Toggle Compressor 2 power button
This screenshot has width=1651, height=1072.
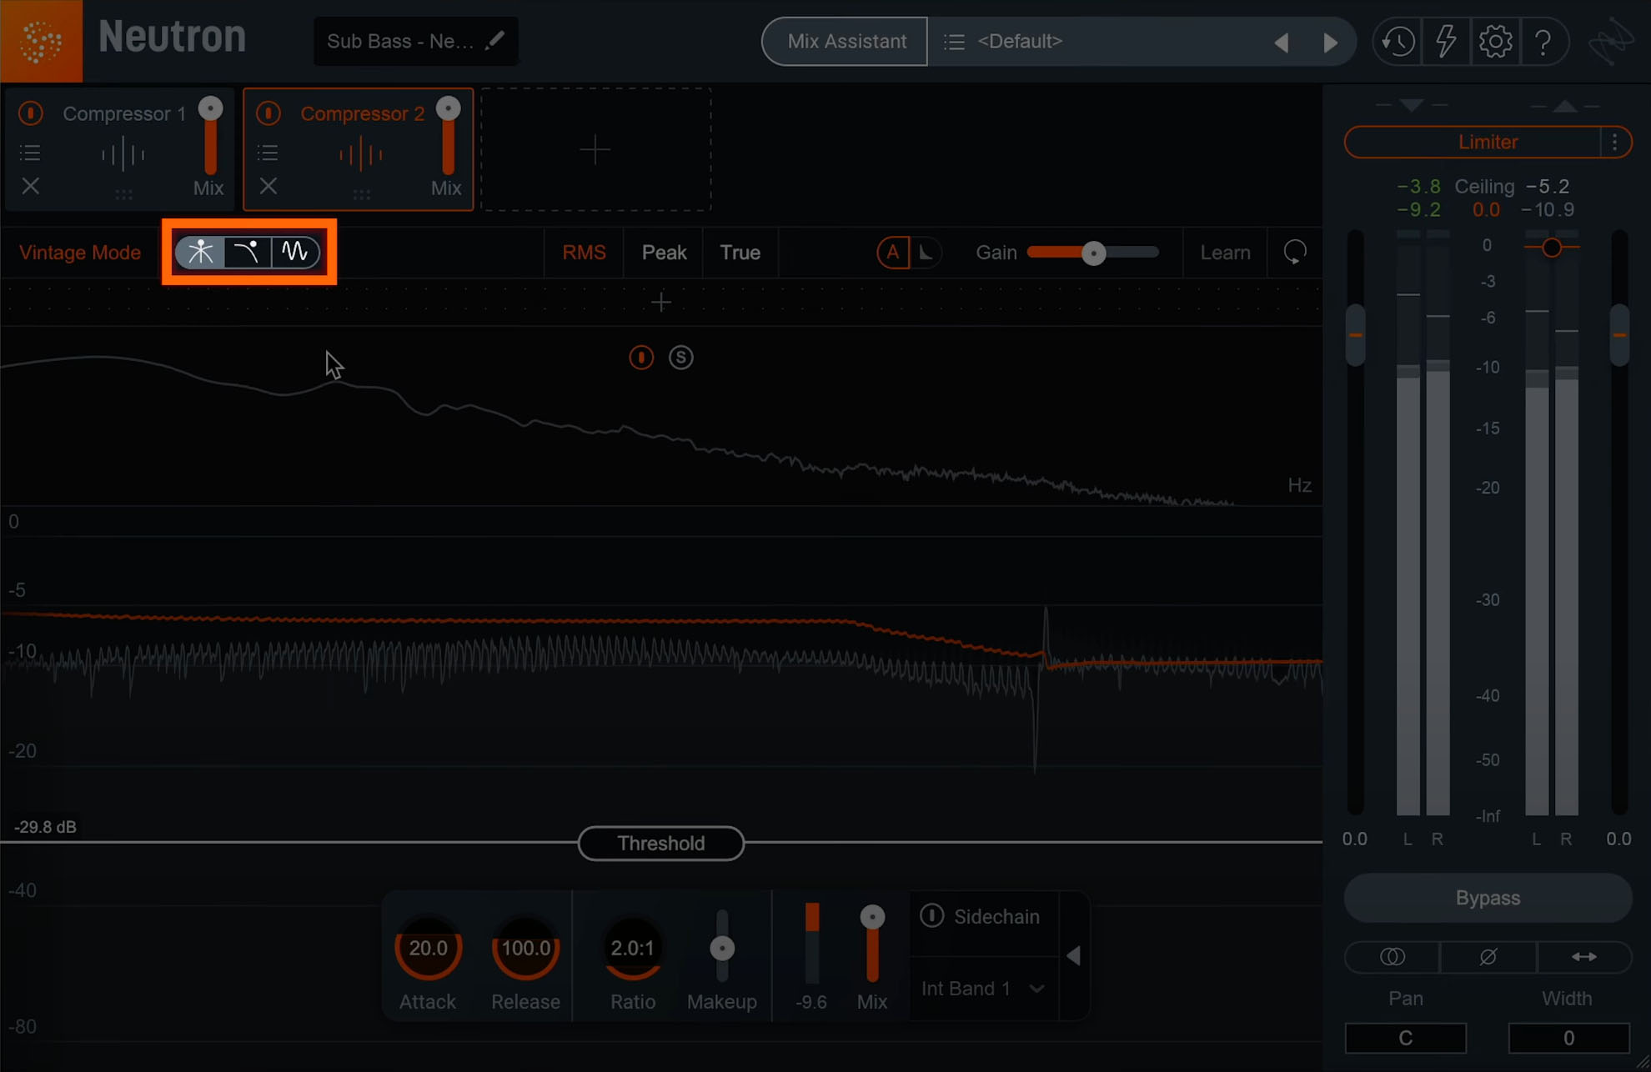click(268, 113)
